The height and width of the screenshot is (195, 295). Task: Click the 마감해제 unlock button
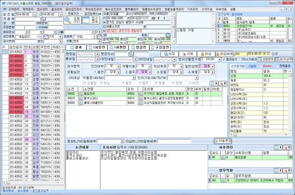coord(224,54)
